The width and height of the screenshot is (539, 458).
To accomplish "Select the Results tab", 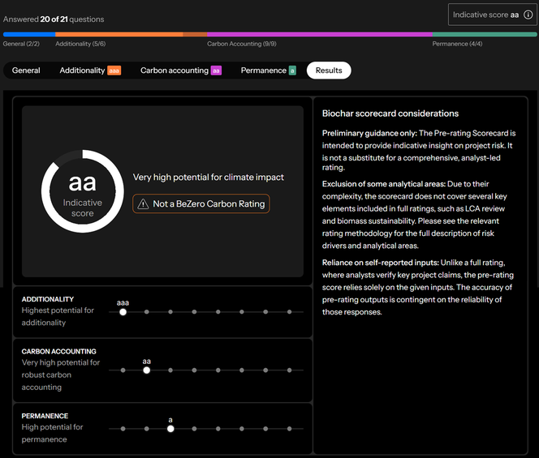I will point(329,71).
